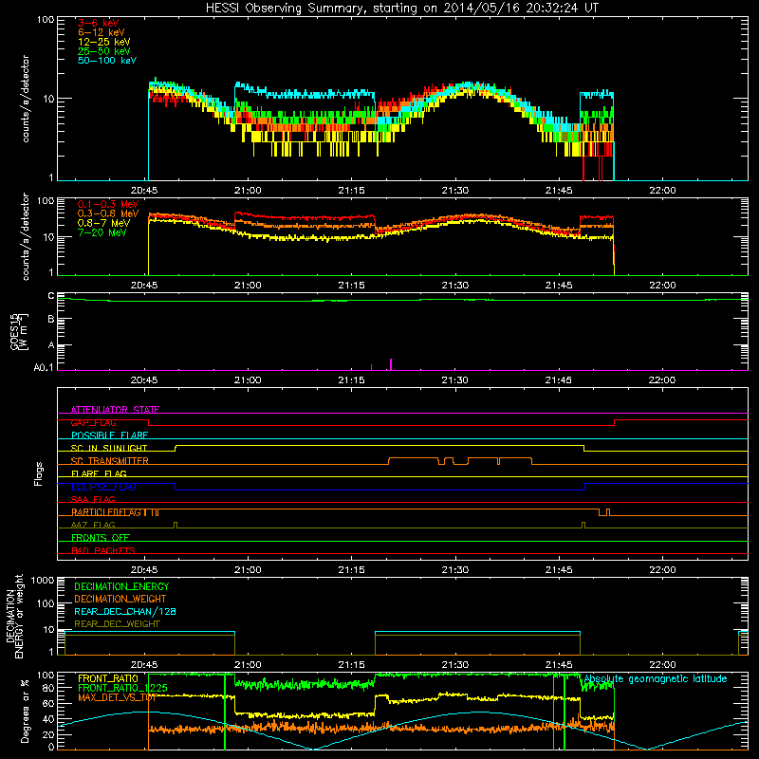The width and height of the screenshot is (759, 759).
Task: Click the 0.3-0.8 MeV legend label
Action: point(108,213)
